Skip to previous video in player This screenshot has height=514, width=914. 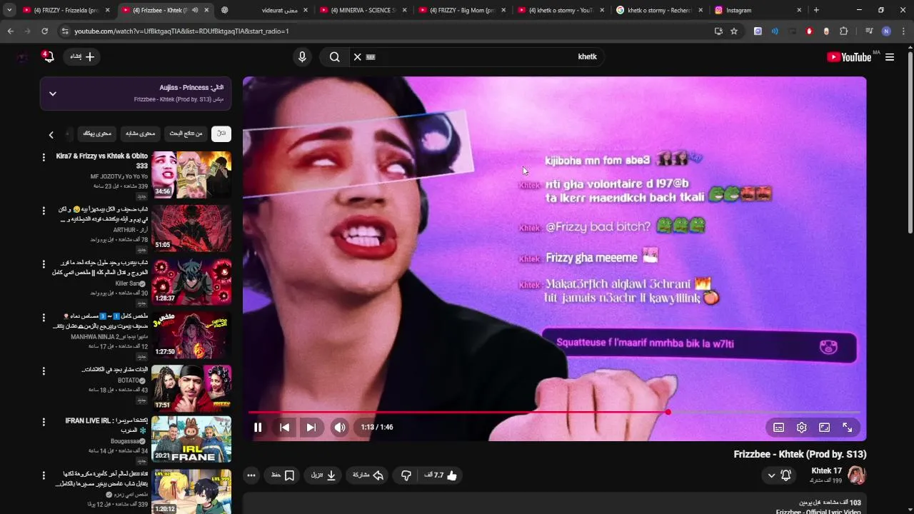tap(284, 427)
